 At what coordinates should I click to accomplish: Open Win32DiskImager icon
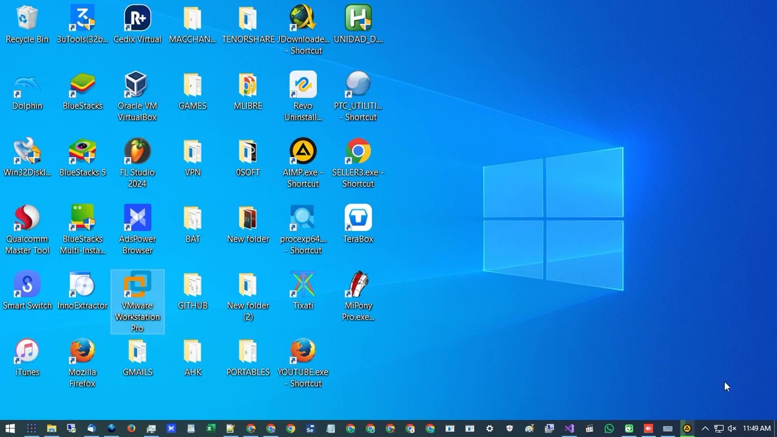[27, 158]
